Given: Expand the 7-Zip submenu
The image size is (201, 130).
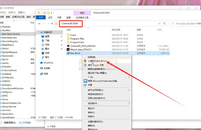Looking at the screenshot, I should pyautogui.click(x=107, y=77).
